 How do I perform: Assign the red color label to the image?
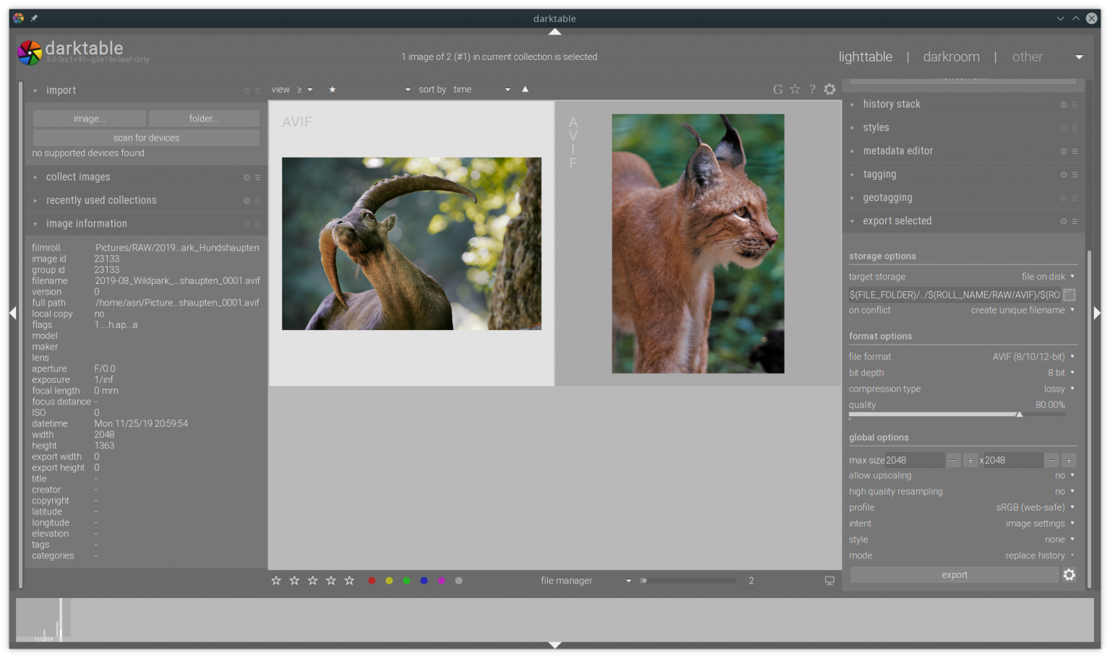click(371, 580)
